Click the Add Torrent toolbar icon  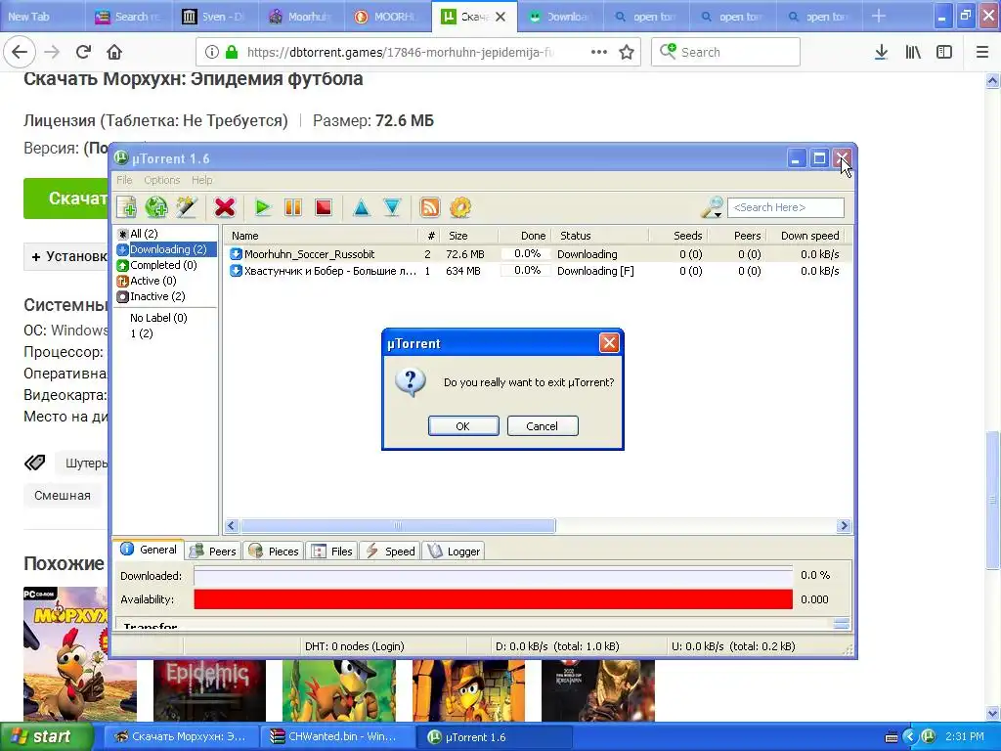coord(126,207)
